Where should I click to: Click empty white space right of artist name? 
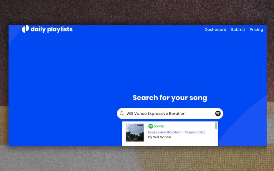193,137
